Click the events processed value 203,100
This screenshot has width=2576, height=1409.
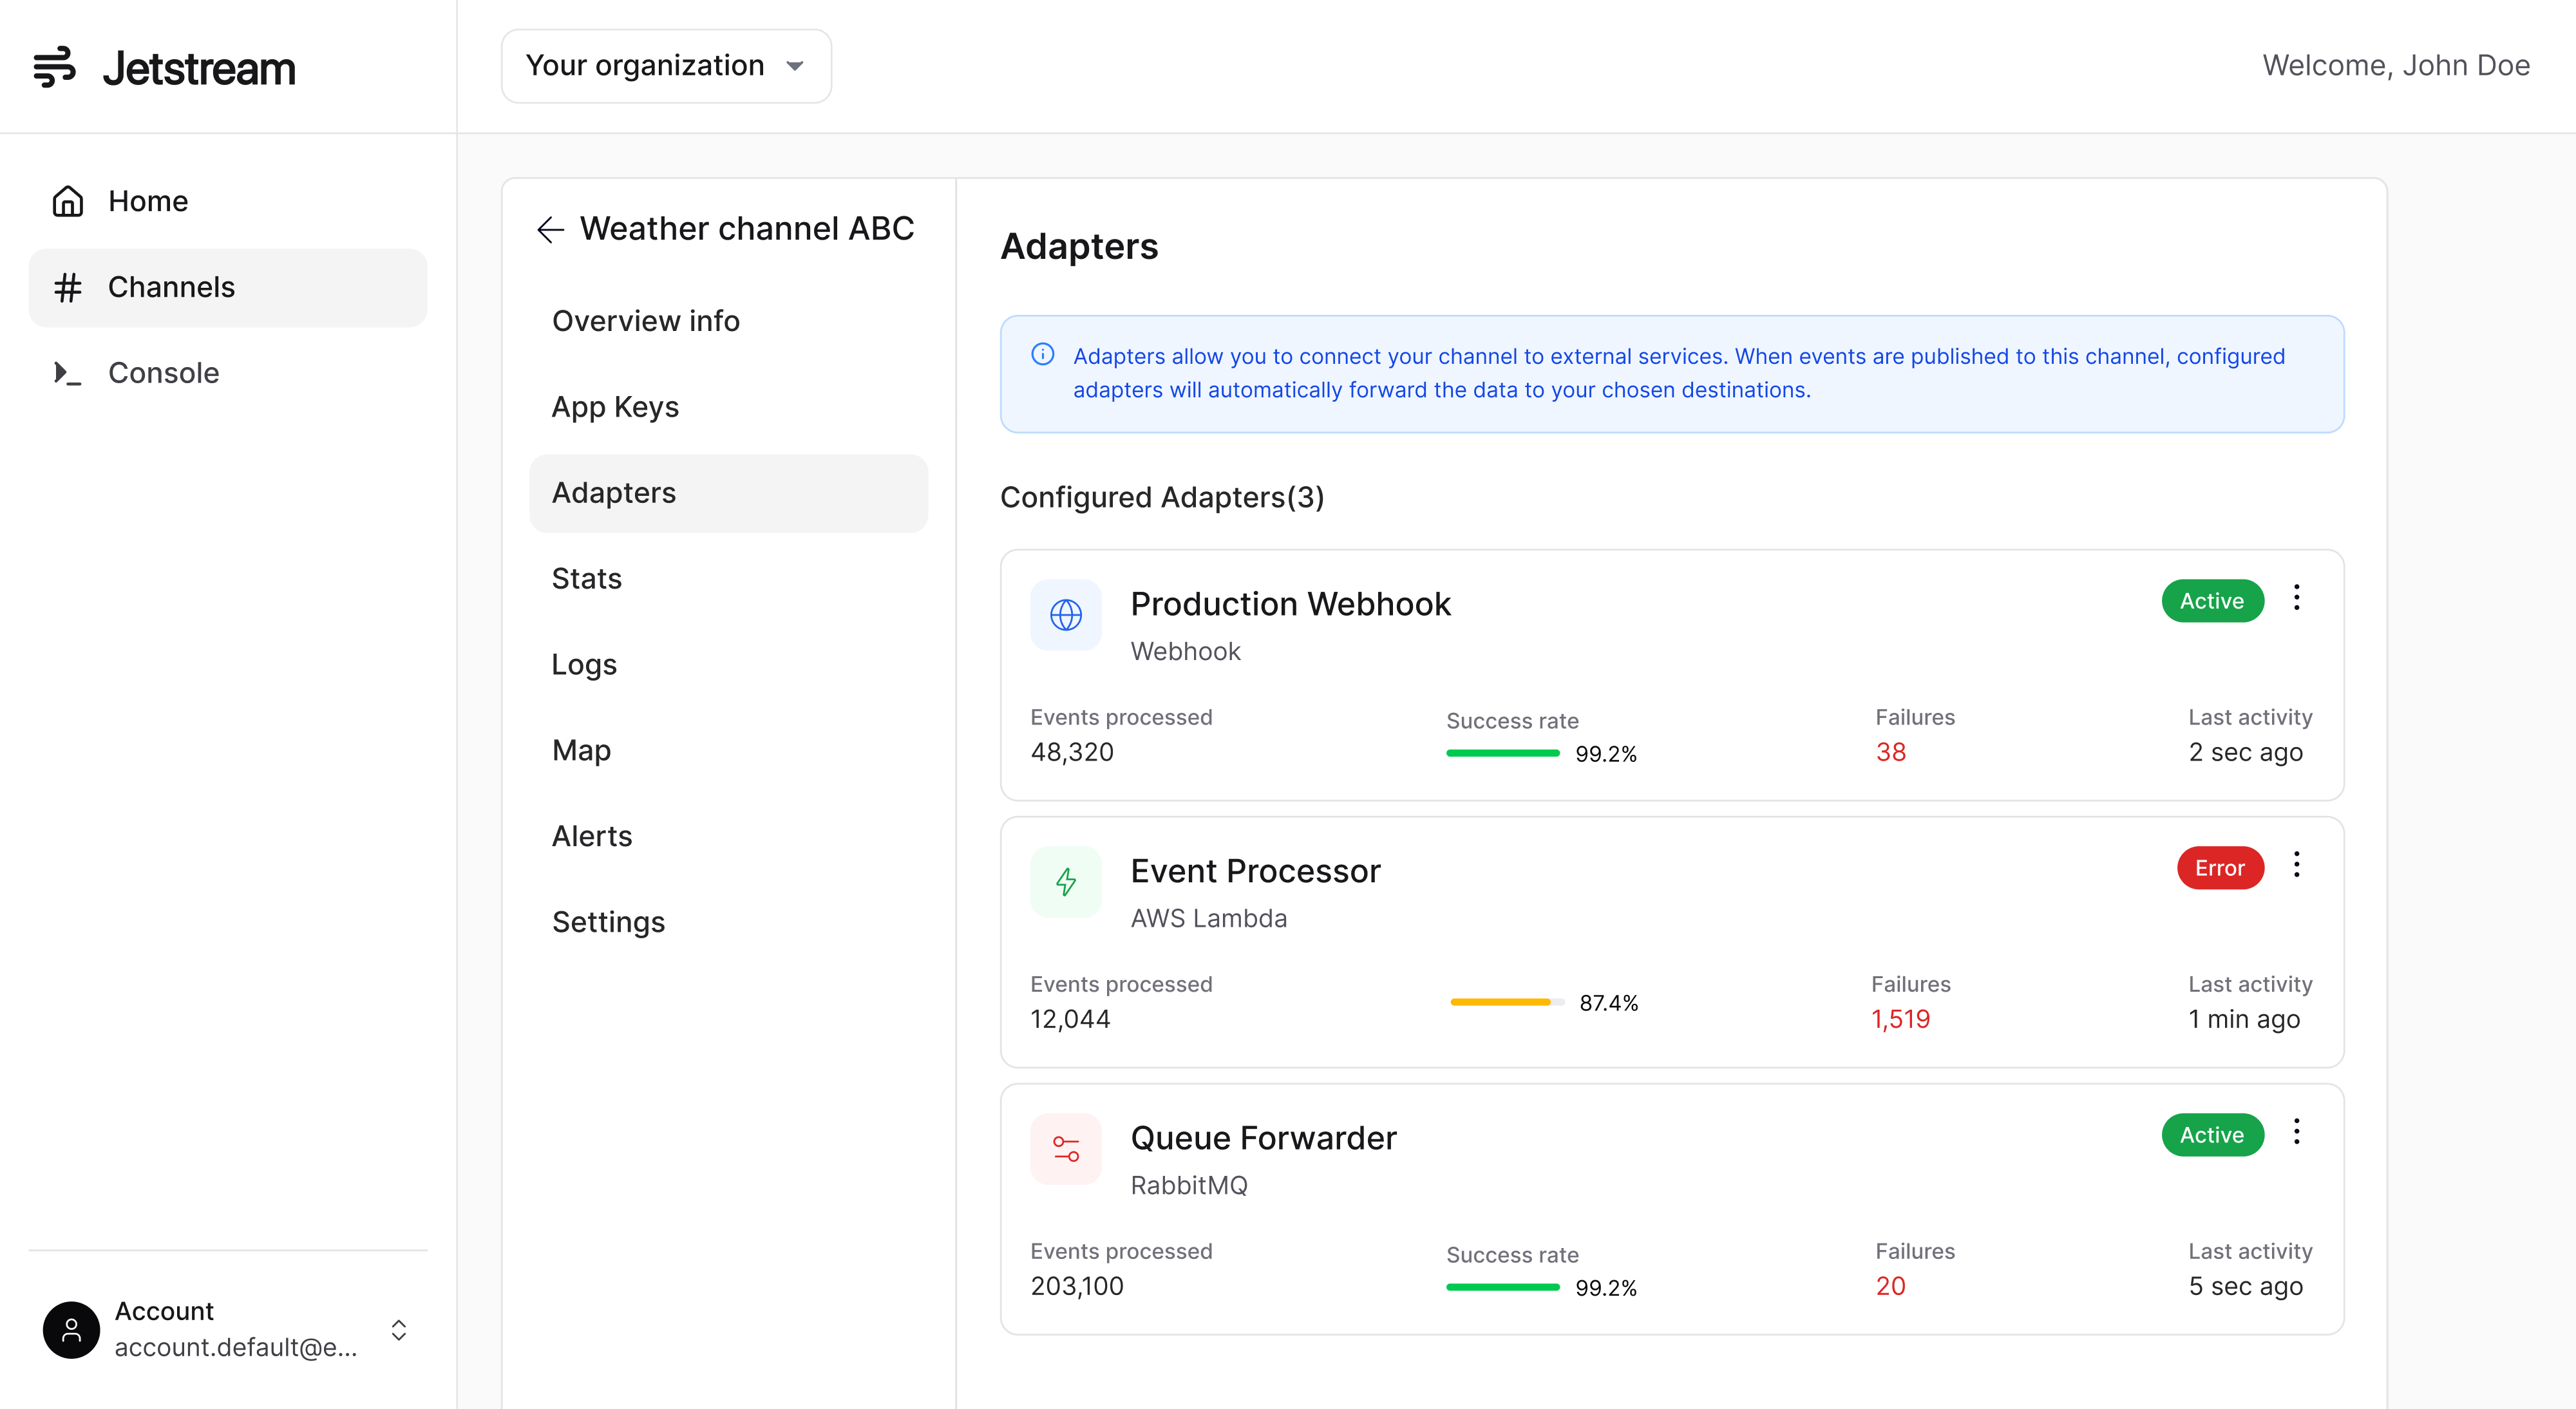1077,1286
